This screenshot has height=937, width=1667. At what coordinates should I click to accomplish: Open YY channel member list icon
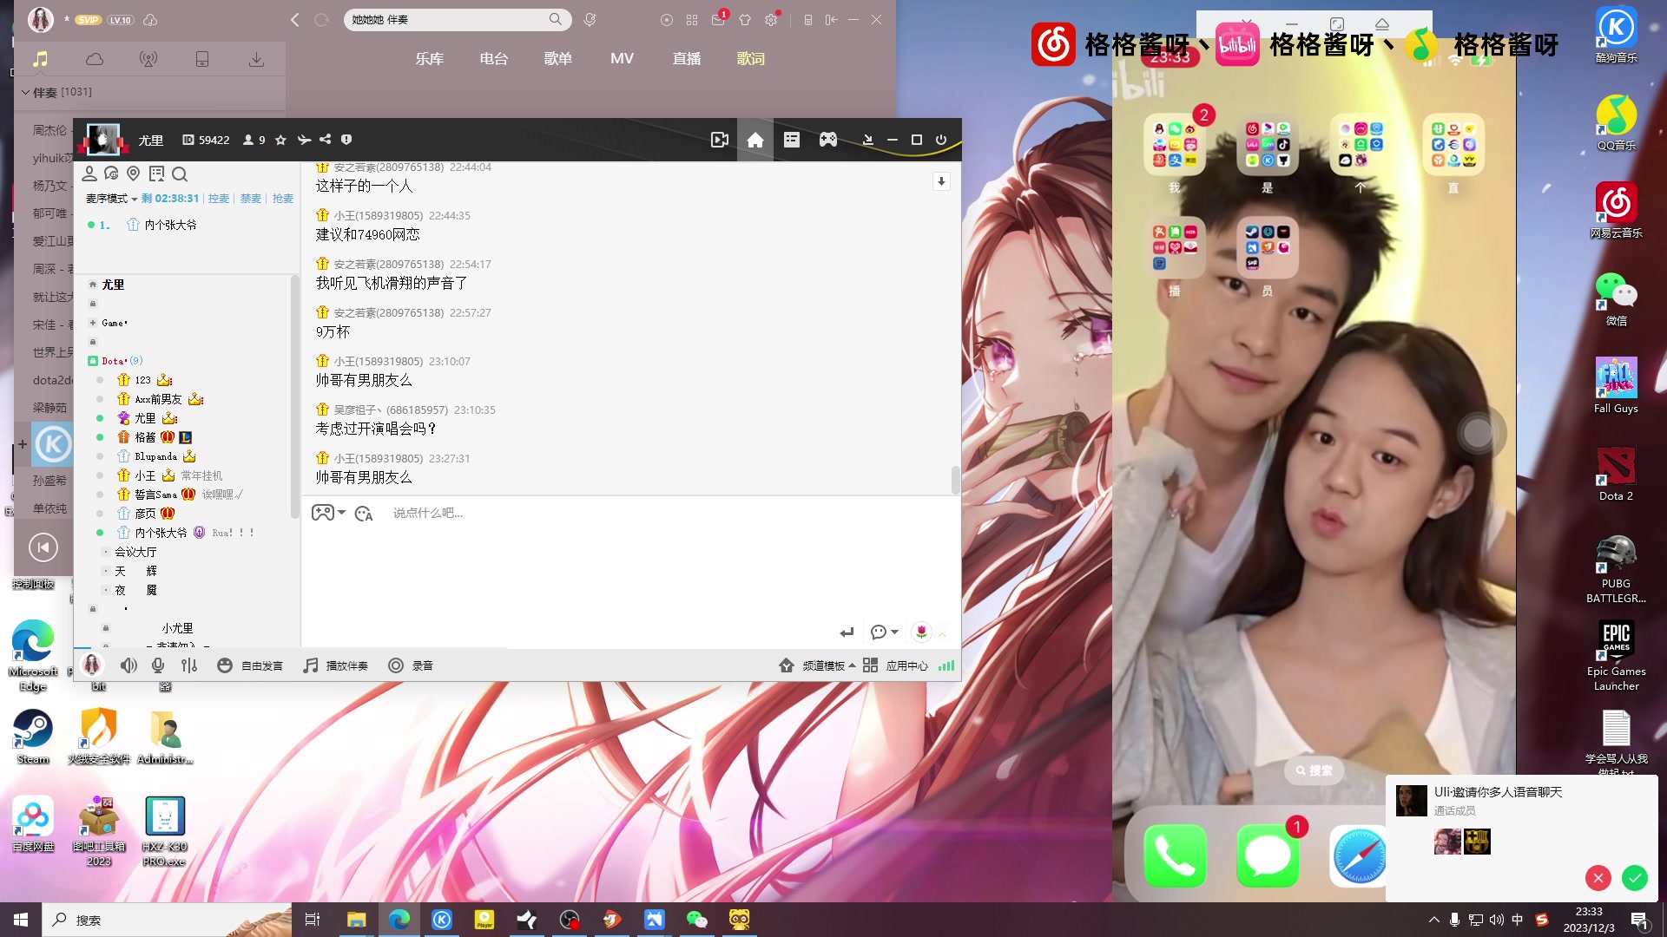(x=89, y=174)
